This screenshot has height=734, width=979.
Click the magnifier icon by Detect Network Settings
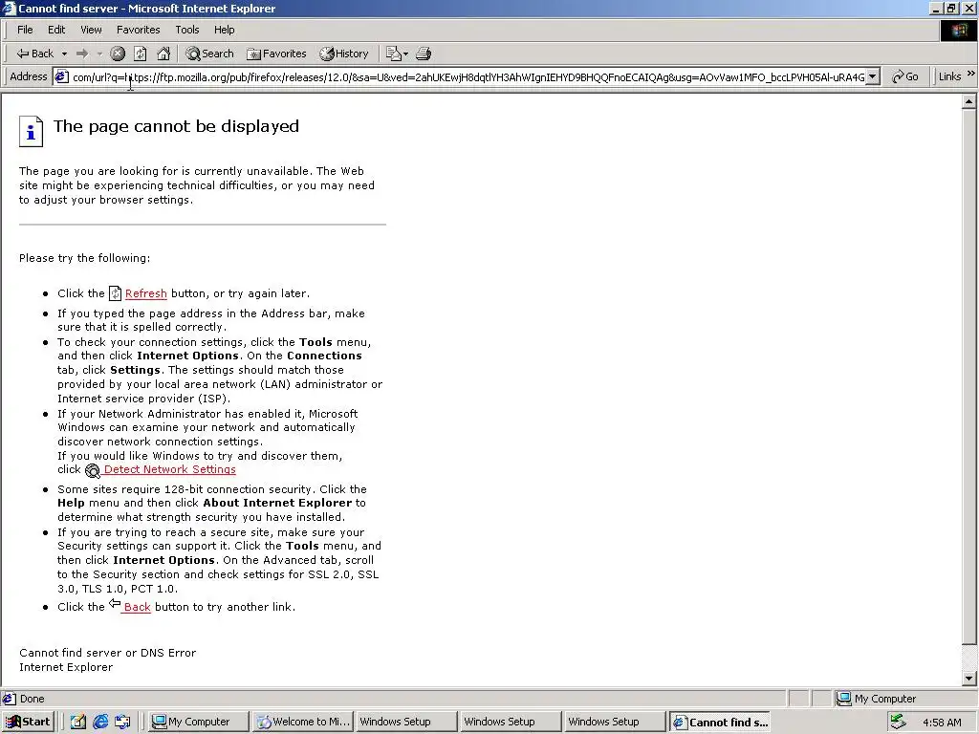(93, 470)
